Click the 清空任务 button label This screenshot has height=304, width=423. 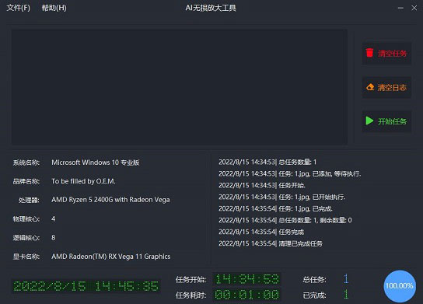(x=392, y=54)
